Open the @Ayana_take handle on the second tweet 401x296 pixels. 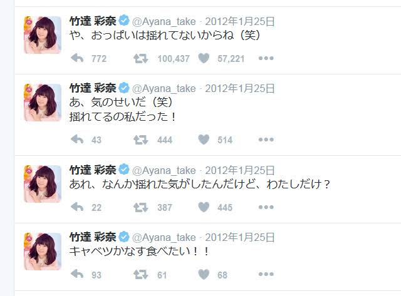[164, 89]
